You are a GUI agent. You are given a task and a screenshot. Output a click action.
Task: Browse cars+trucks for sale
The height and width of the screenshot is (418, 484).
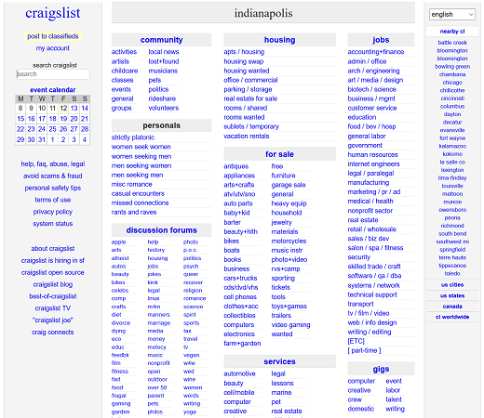point(240,278)
